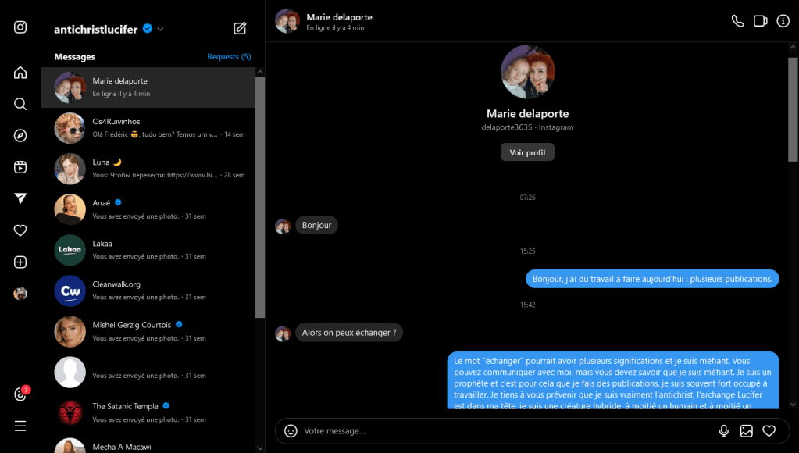Open conversation information panel icon
Screen dimensions: 799x453
(x=783, y=21)
